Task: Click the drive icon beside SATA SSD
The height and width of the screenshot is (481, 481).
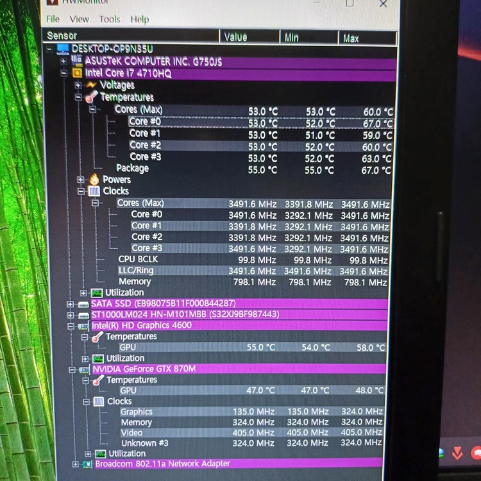Action: pyautogui.click(x=83, y=304)
